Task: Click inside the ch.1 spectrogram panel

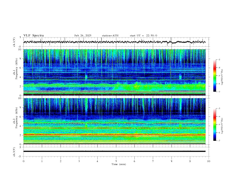Action: (115, 72)
